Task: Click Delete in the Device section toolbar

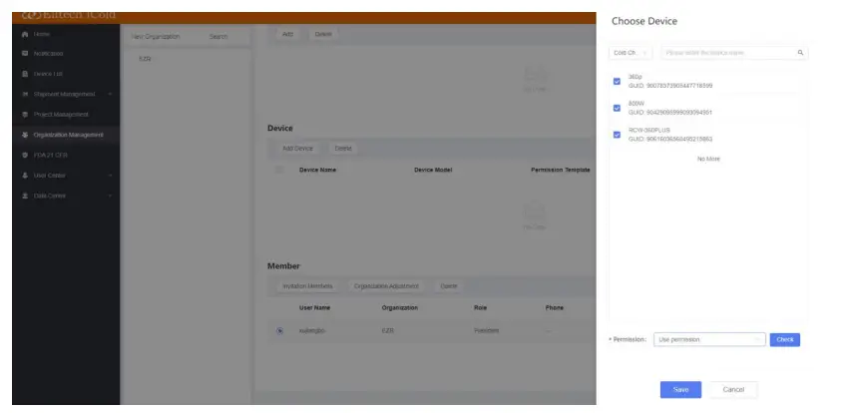Action: tap(343, 149)
